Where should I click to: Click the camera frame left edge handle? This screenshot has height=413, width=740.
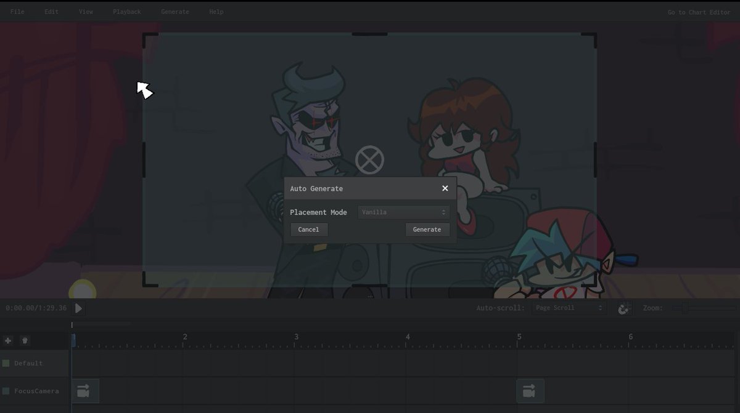144,160
